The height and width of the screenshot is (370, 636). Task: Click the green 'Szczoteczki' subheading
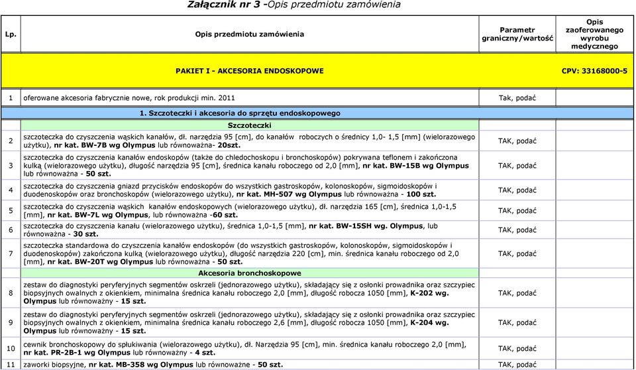(250, 125)
